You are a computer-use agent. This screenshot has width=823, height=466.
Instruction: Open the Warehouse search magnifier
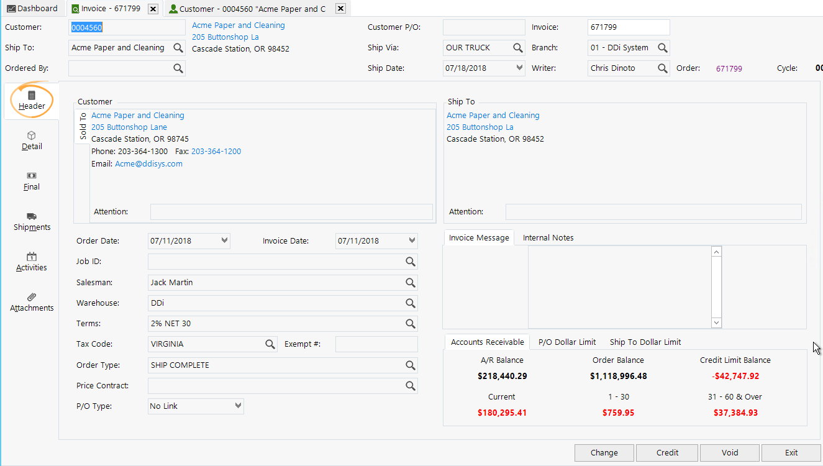coord(410,303)
